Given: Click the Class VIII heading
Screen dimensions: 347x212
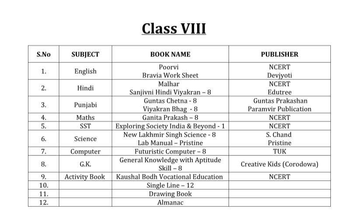Looking at the screenshot, I should [x=174, y=28].
